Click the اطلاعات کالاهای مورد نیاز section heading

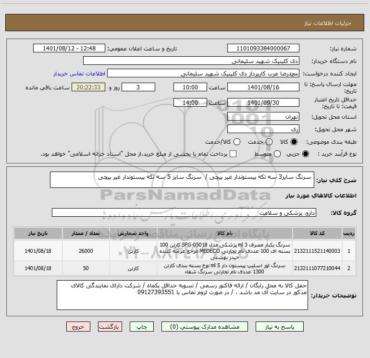[x=321, y=196]
